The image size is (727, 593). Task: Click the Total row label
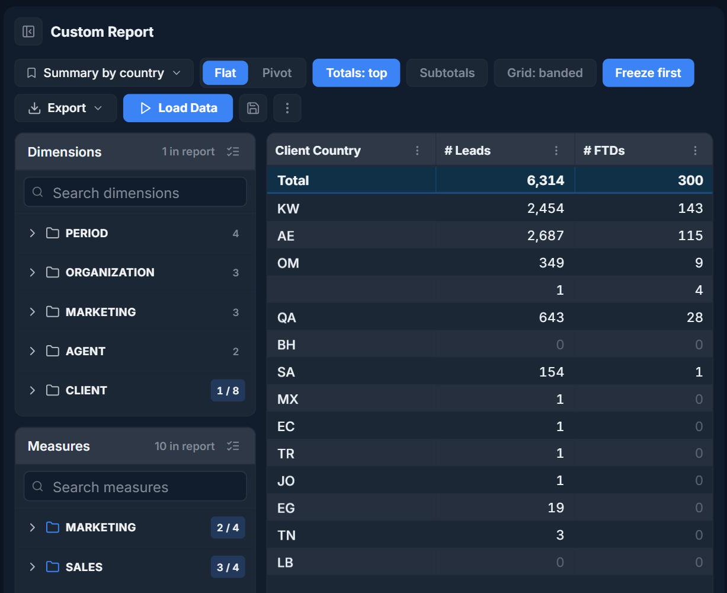pos(293,180)
